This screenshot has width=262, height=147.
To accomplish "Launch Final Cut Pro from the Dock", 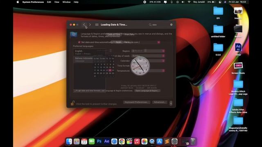I will pos(129,142).
